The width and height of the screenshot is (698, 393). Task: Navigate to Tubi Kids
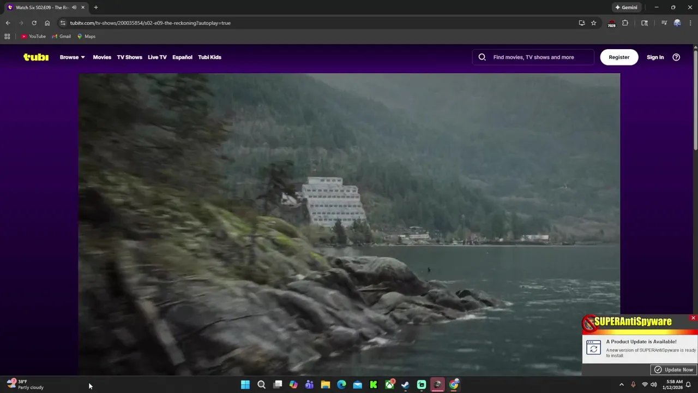[x=209, y=57]
